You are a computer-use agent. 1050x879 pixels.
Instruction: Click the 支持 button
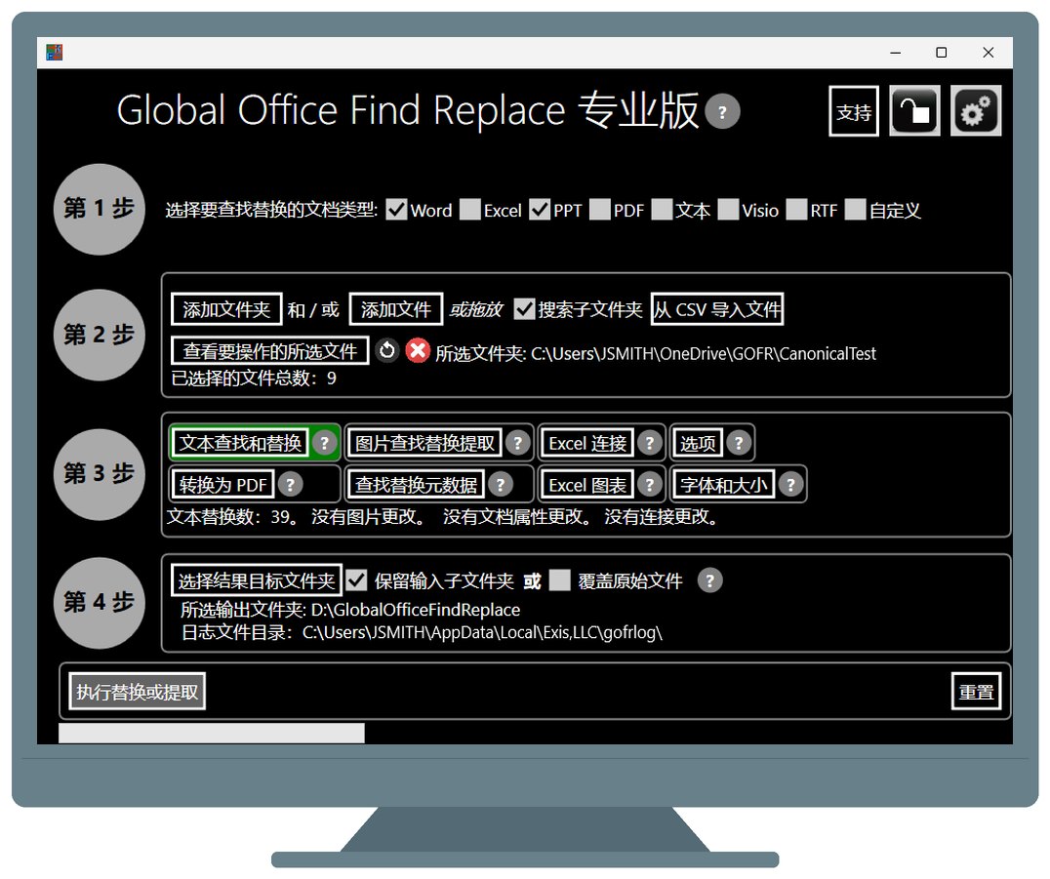point(854,111)
